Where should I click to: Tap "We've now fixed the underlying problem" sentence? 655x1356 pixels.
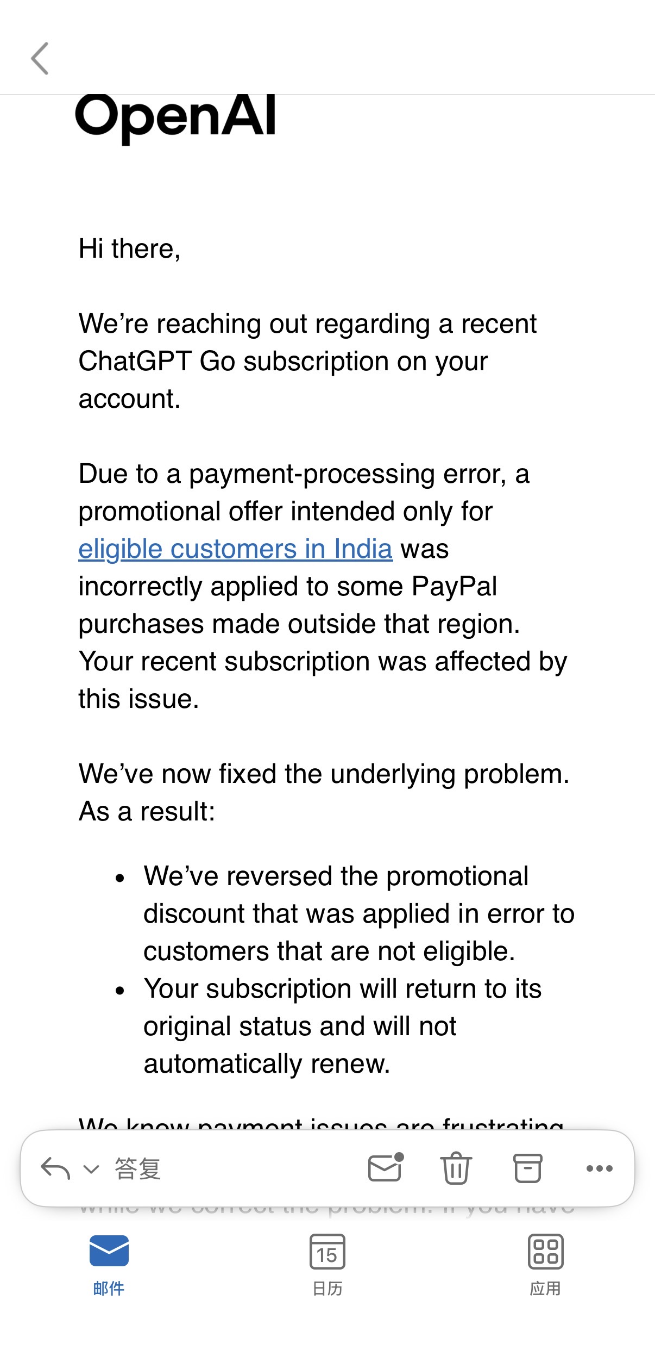324,774
